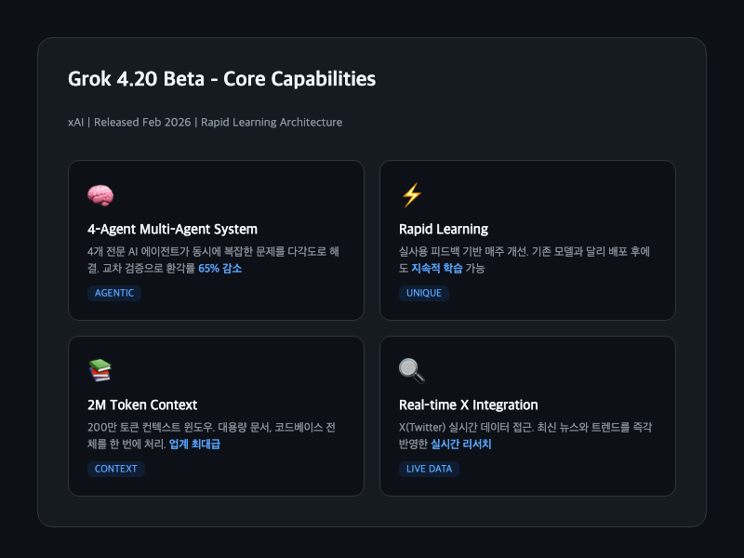
Task: Click the lightning bolt Rapid Learning icon
Action: 411,195
